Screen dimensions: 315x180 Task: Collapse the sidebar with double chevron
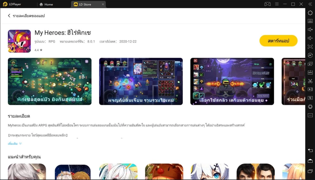click(x=309, y=4)
